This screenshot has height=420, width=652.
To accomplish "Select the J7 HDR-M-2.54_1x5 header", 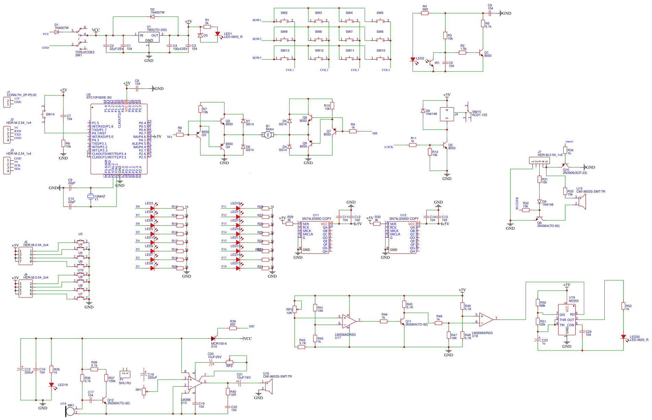I will coord(539,161).
